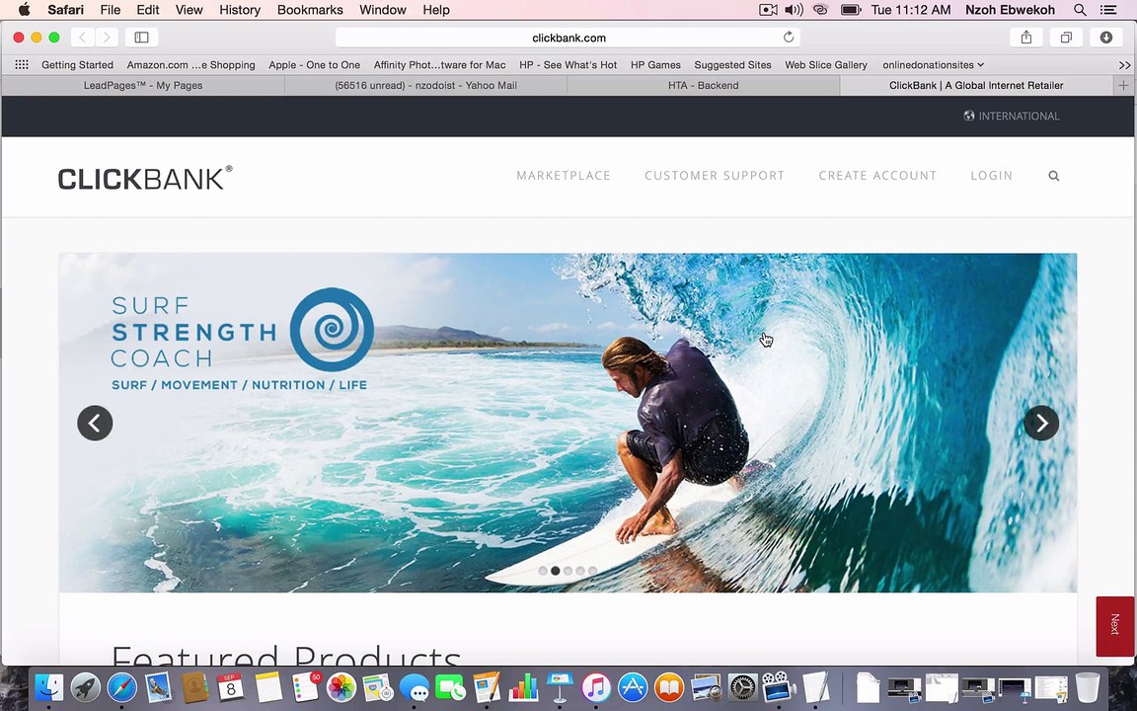Select the fourth carousel dot

tap(580, 571)
